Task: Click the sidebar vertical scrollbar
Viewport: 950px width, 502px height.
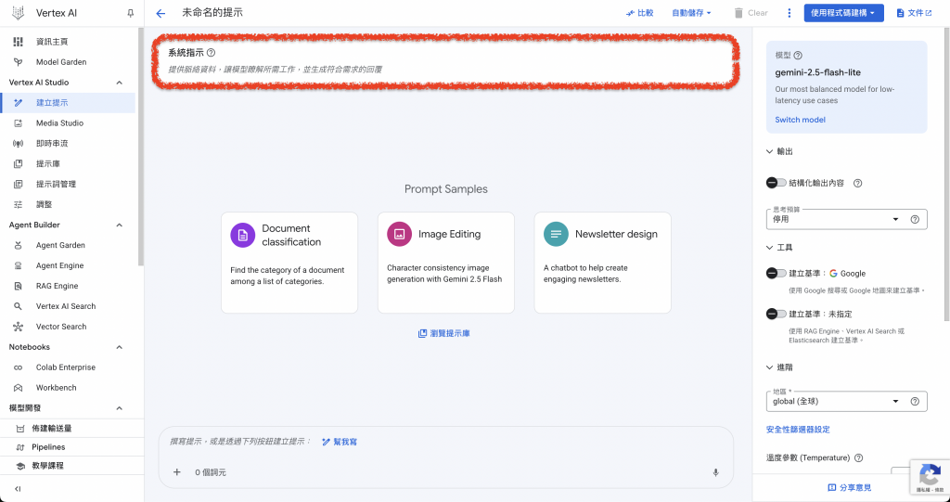Action: [141, 146]
